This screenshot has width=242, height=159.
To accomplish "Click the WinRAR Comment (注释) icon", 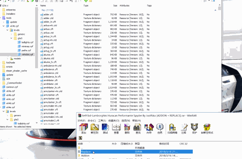I will point(184,129).
